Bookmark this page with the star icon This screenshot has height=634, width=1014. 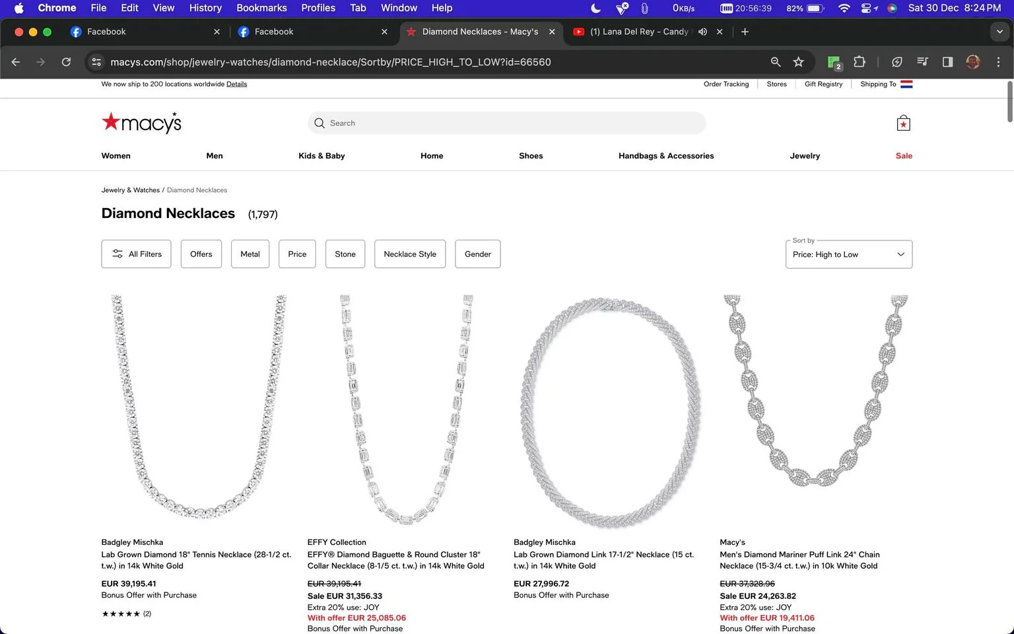(798, 62)
